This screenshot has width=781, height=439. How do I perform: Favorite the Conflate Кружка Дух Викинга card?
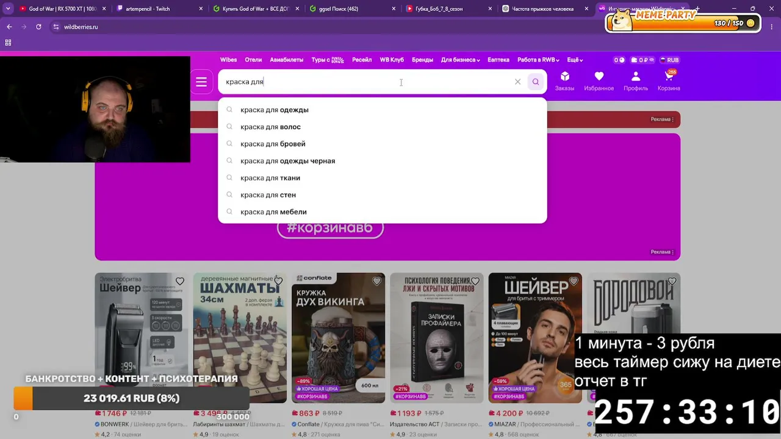pos(377,281)
